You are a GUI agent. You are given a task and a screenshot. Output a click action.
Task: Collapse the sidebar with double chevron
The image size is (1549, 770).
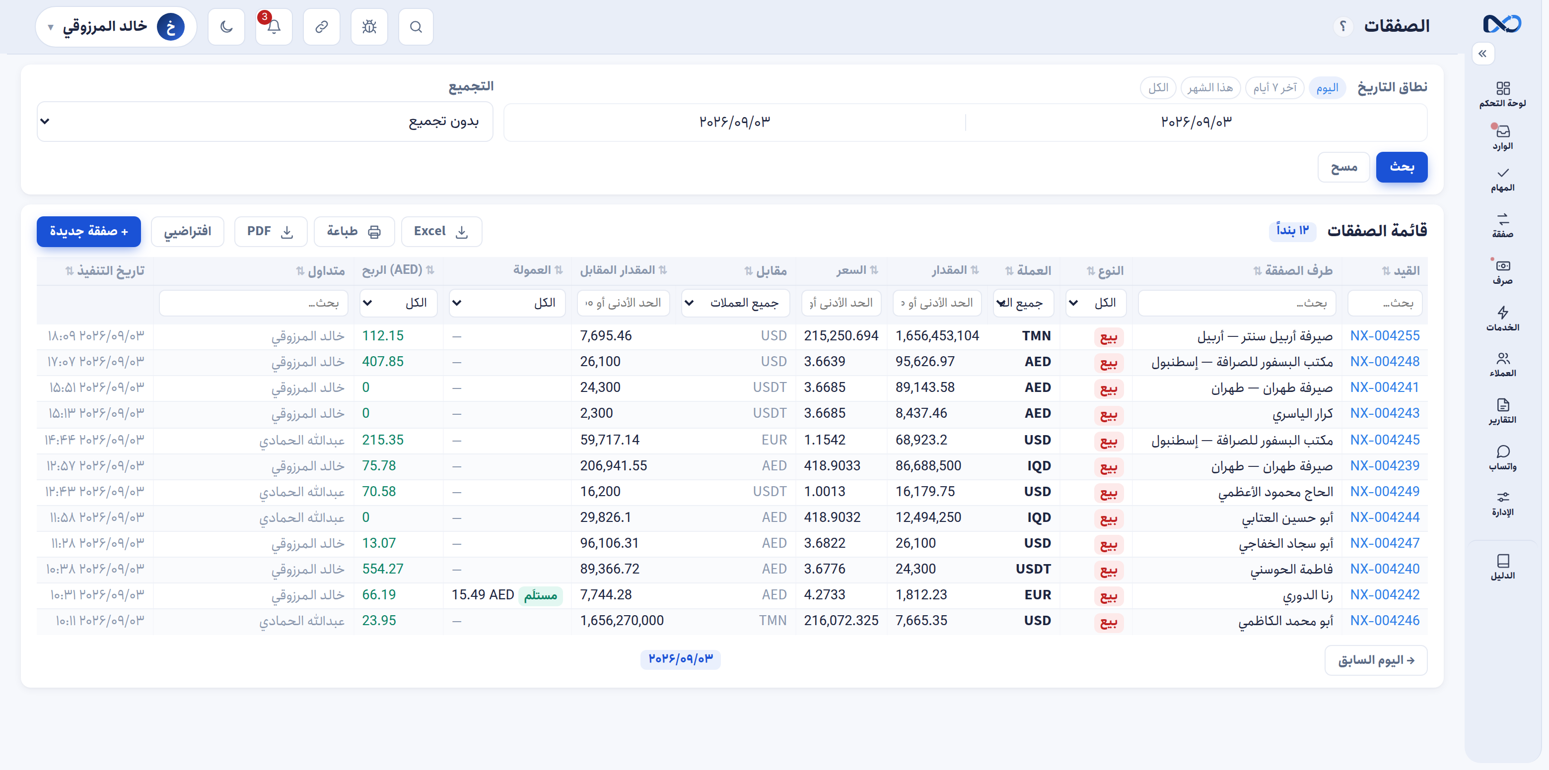(x=1483, y=54)
